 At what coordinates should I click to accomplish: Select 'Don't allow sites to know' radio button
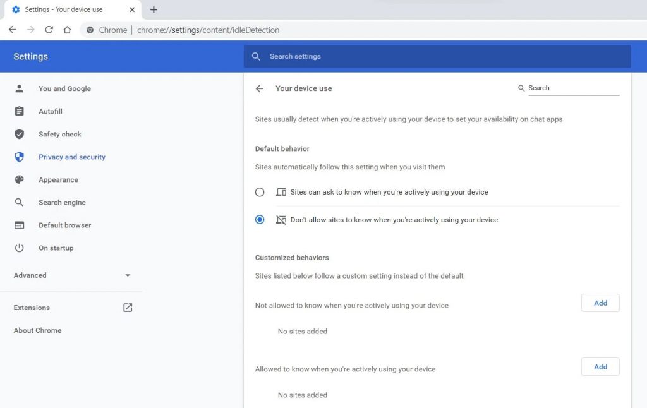click(x=260, y=220)
